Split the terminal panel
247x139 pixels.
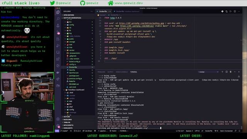tap(227, 72)
